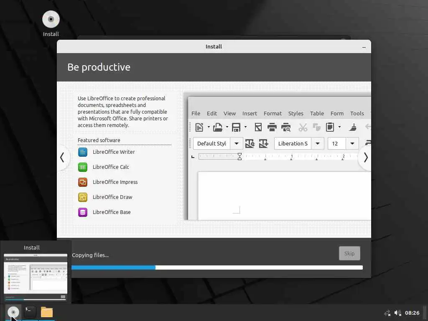The width and height of the screenshot is (428, 321).
Task: Expand the Liberation font name dropdown arrow
Action: pos(318,143)
